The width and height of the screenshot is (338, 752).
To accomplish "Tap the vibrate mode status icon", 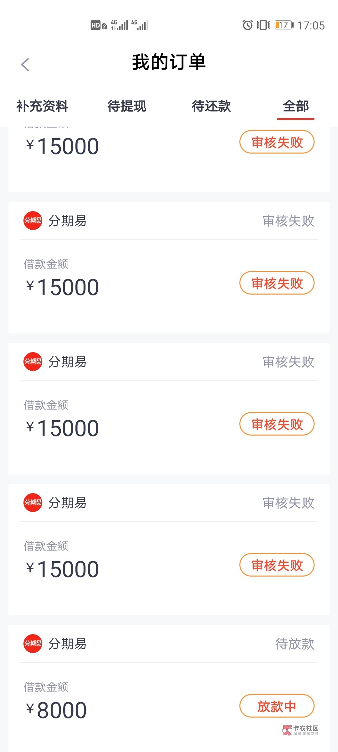I will [x=263, y=25].
